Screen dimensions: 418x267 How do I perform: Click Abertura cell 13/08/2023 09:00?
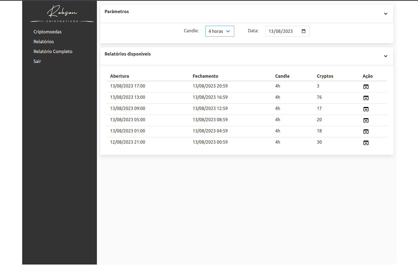(128, 108)
